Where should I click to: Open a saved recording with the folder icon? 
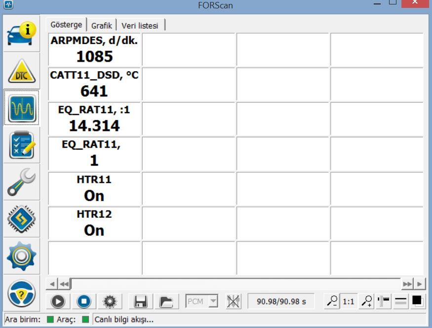166,301
